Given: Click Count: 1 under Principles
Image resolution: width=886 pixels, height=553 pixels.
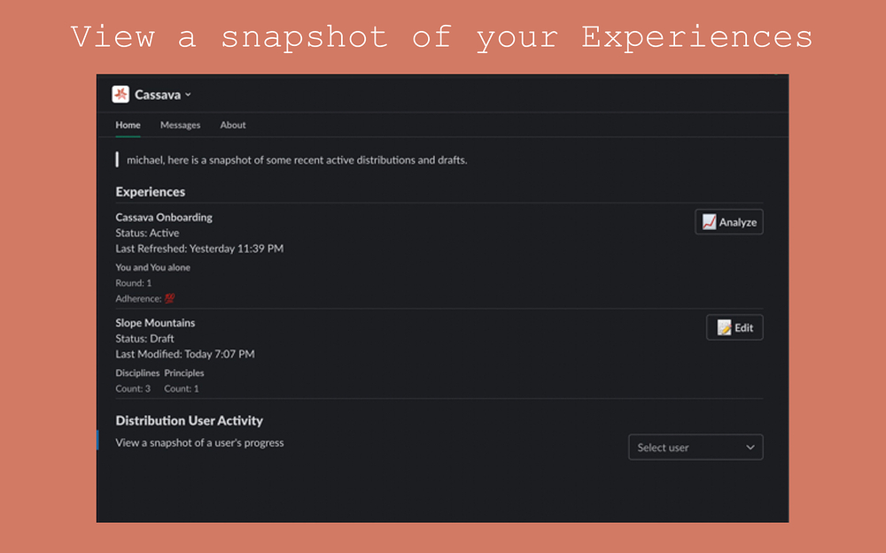Looking at the screenshot, I should [x=182, y=388].
